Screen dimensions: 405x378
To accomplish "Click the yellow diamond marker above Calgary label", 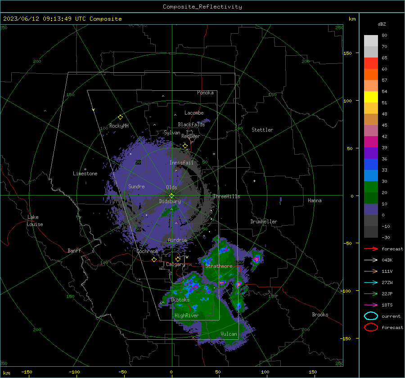I will tap(178, 259).
